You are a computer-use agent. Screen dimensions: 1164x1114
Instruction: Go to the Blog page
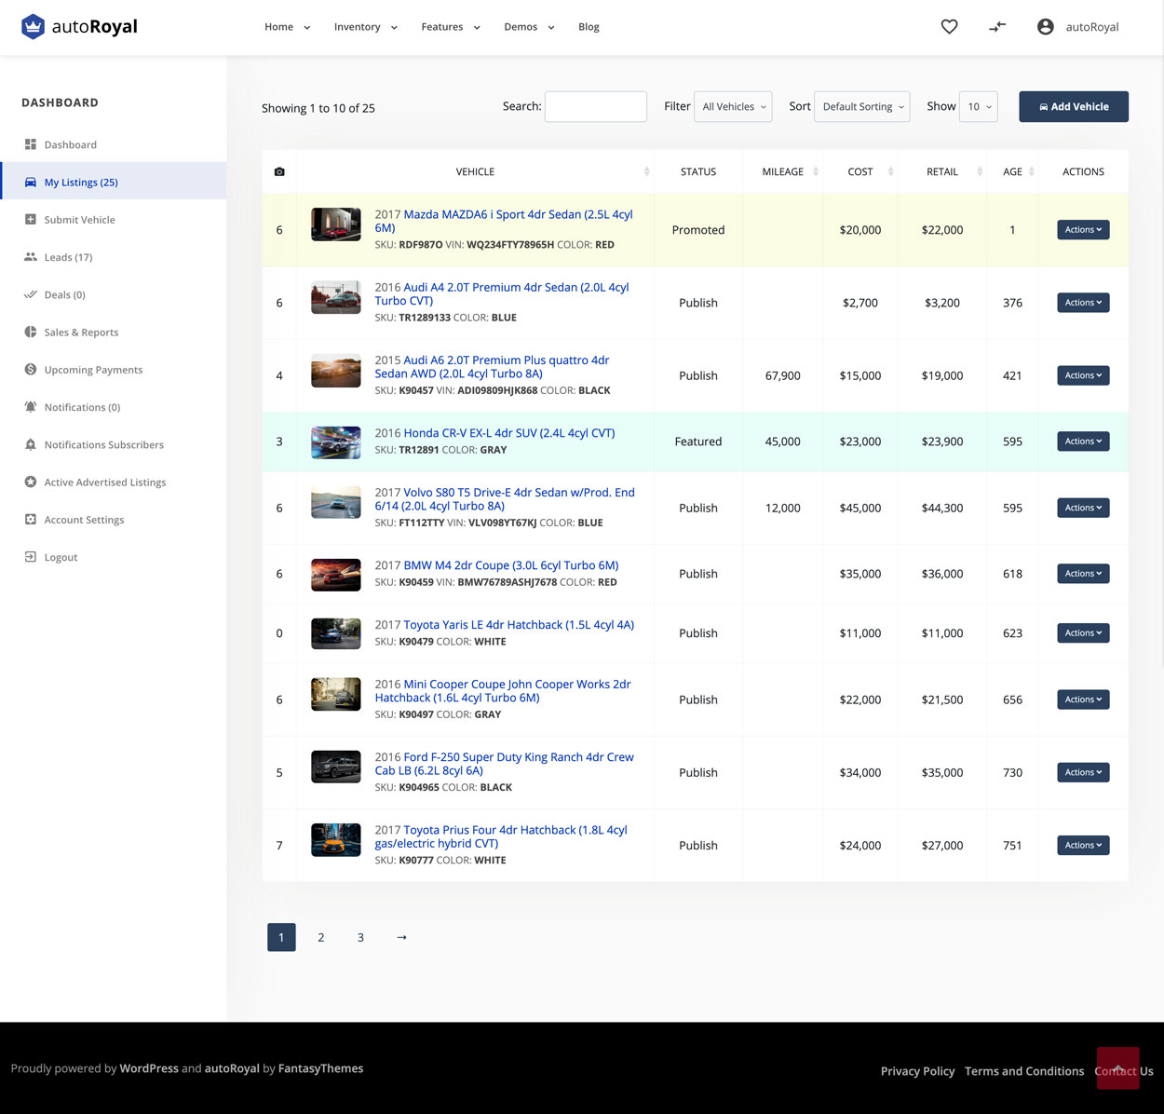pos(589,27)
